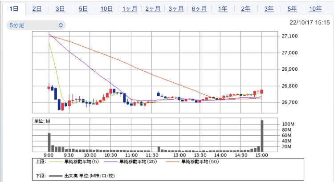The image size is (334, 182).
Task: Click the green moving average legend line
Action: point(56,162)
